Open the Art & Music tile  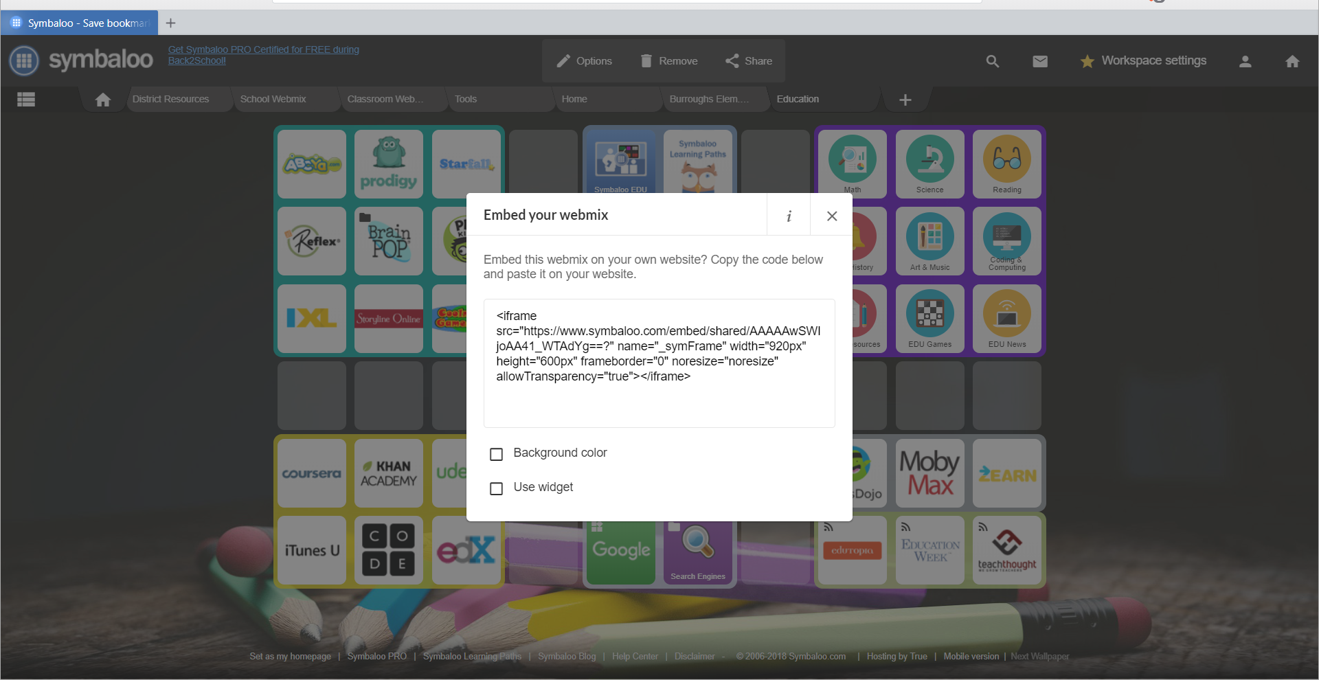[x=930, y=241]
